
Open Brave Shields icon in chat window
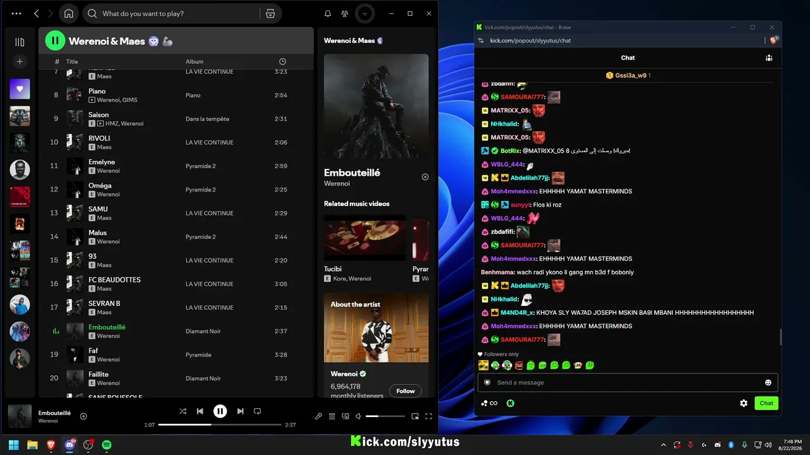pyautogui.click(x=773, y=40)
